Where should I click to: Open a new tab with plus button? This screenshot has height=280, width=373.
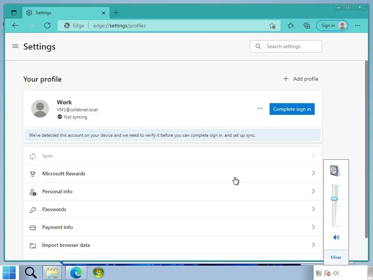116,13
